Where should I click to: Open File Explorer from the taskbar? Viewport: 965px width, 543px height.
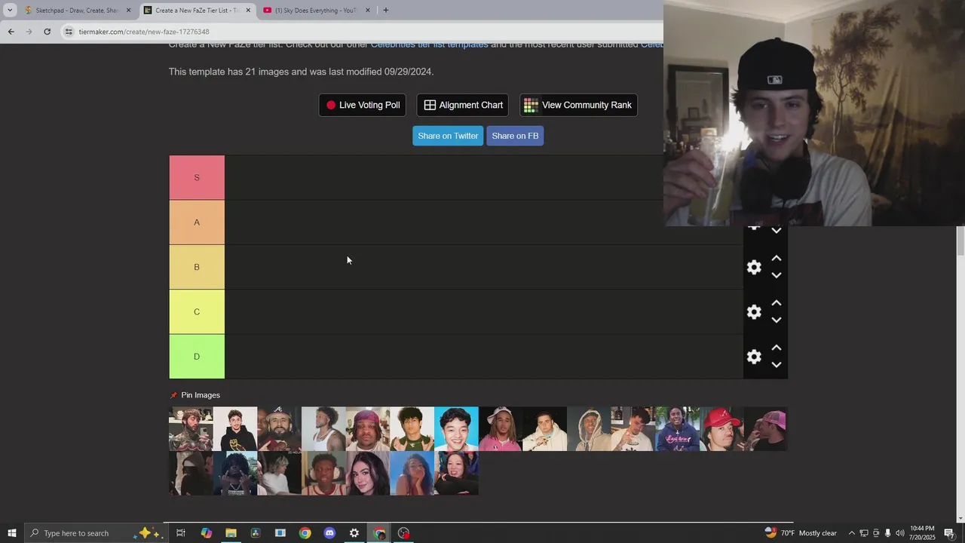click(x=231, y=533)
